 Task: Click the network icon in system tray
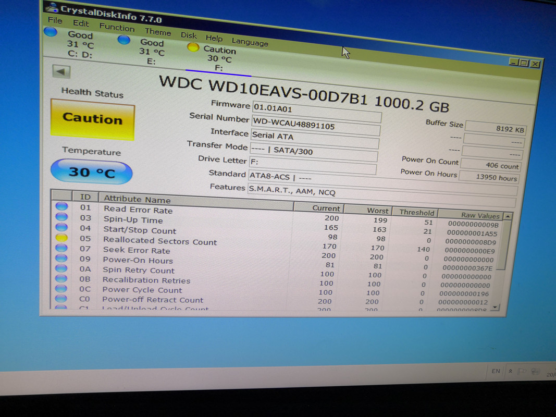click(x=535, y=372)
